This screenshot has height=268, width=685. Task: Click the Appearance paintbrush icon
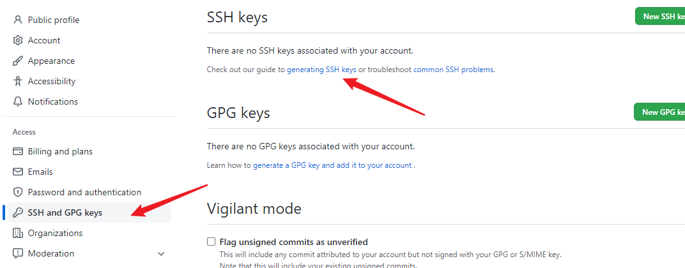pyautogui.click(x=18, y=61)
